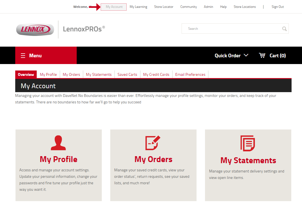This screenshot has width=302, height=216.
Task: Switch to Email Preferences tab
Action: click(190, 74)
